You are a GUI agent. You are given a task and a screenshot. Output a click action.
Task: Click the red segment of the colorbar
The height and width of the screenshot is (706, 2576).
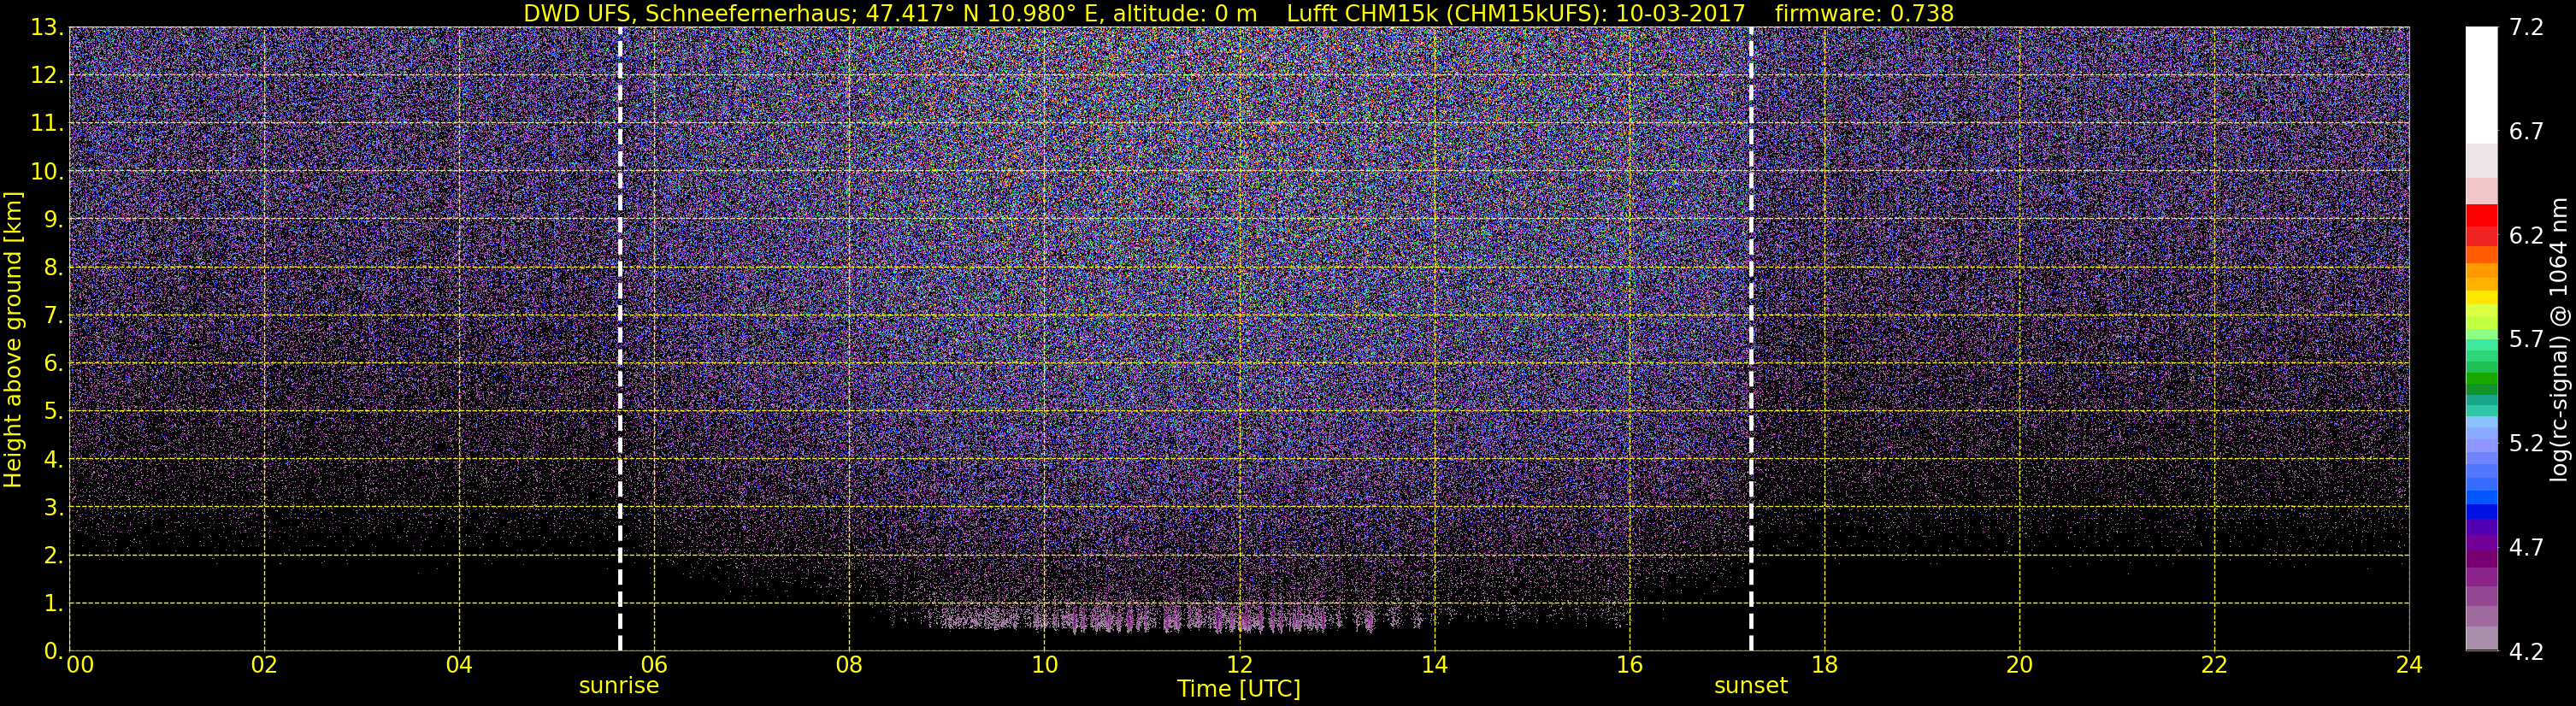pos(2481,215)
